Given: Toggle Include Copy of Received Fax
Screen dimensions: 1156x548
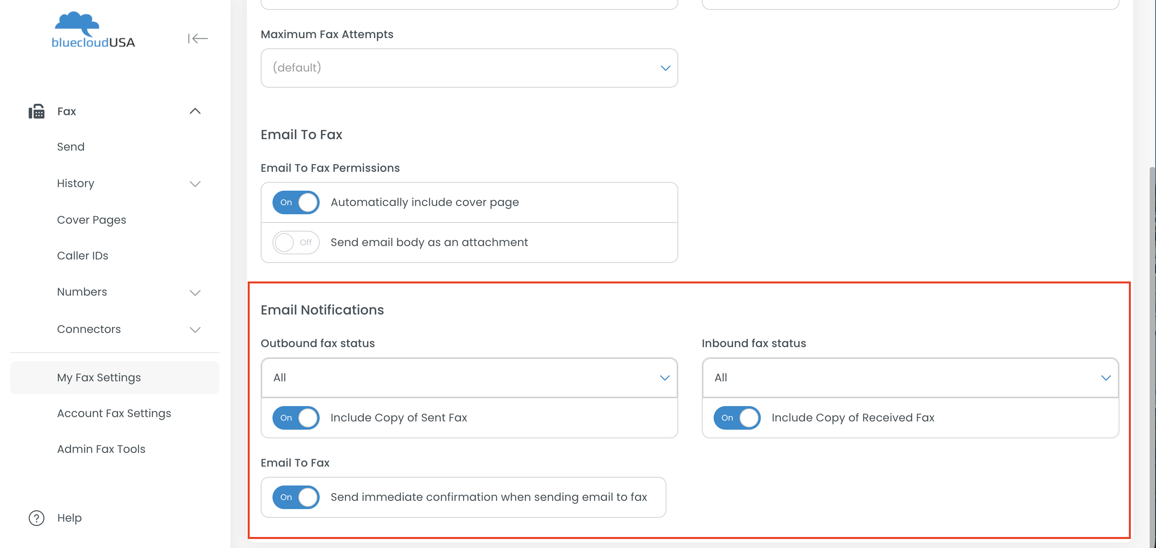Looking at the screenshot, I should [737, 418].
